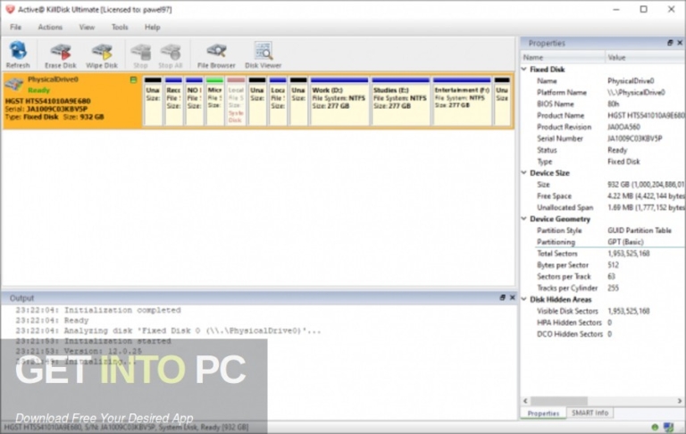
Task: Close the Properties panel
Action: pos(680,43)
